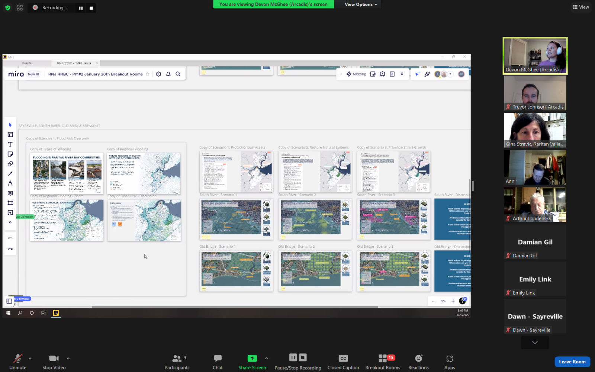The width and height of the screenshot is (595, 372).
Task: Pause the Zoom recording indicator
Action: click(81, 8)
